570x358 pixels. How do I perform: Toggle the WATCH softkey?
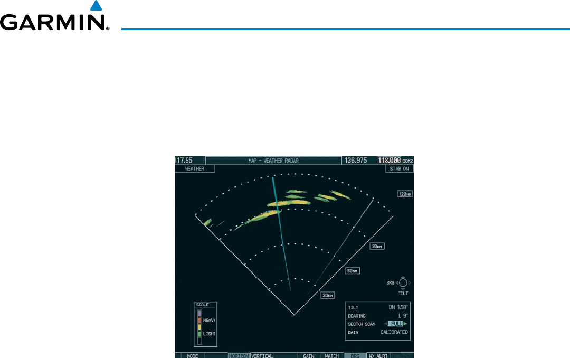[x=331, y=355]
